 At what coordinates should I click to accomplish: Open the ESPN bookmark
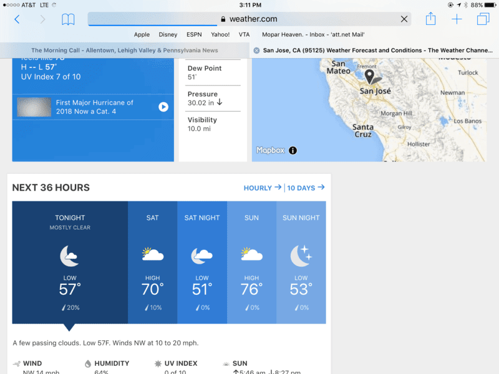coord(194,34)
